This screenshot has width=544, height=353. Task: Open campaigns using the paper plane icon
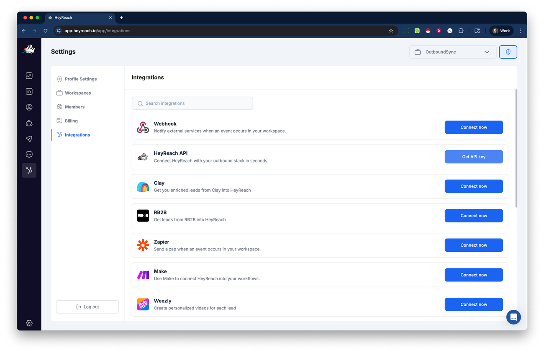(29, 139)
